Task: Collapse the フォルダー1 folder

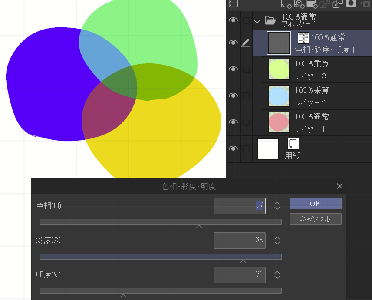Action: click(x=257, y=20)
